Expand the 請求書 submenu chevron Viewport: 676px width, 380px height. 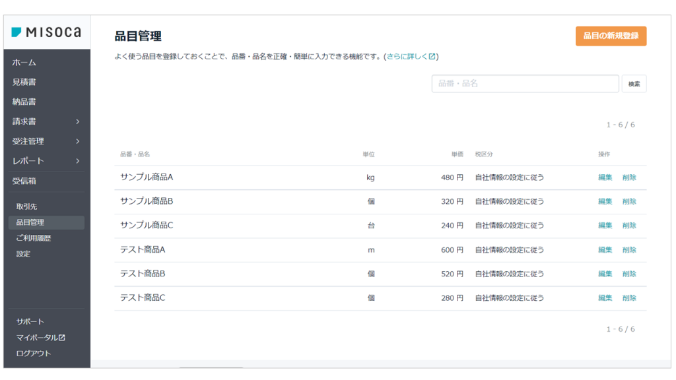(77, 121)
